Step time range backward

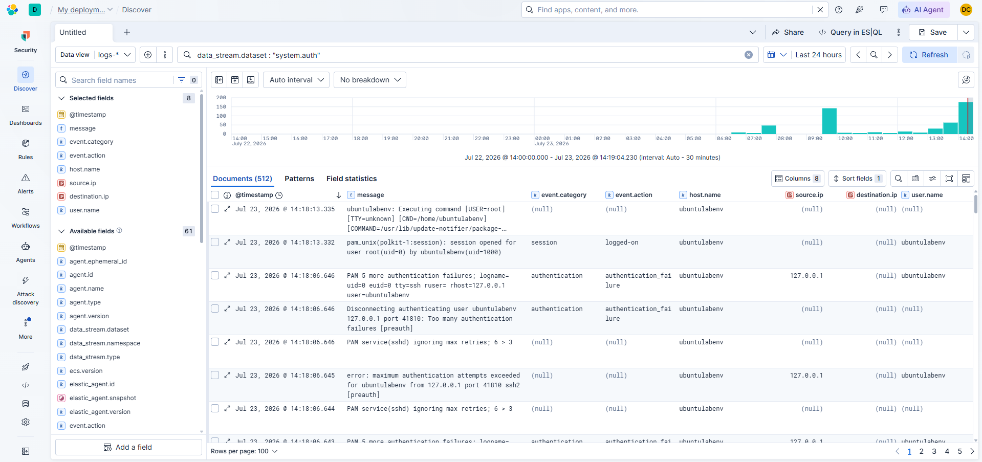(858, 55)
